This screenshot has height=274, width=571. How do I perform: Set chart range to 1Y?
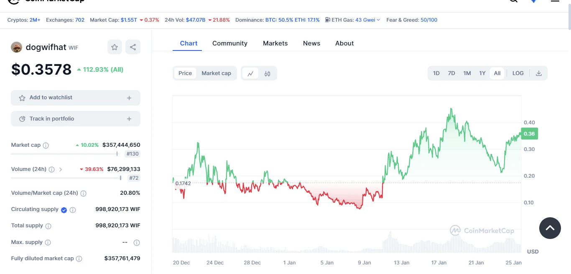(x=482, y=73)
